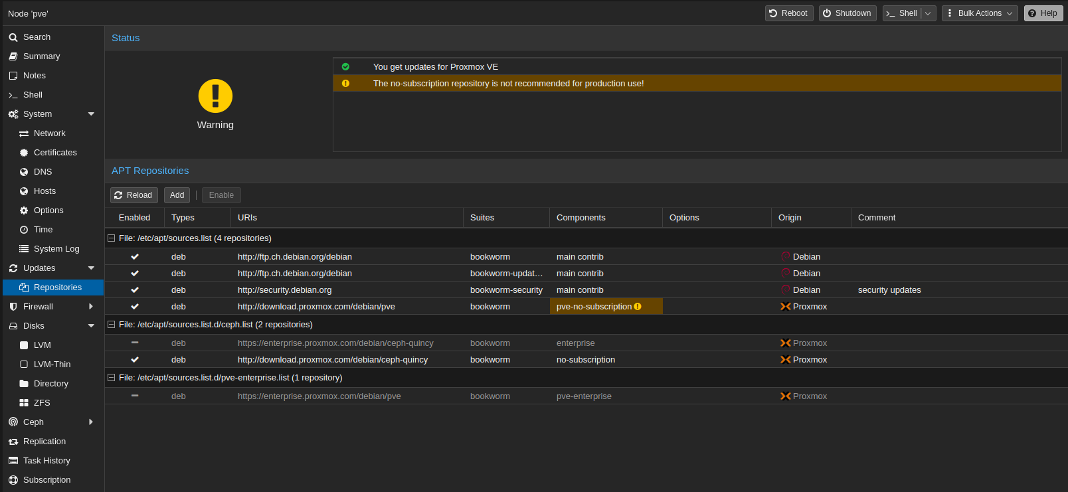
Task: Click the Time clock icon
Action: point(24,230)
